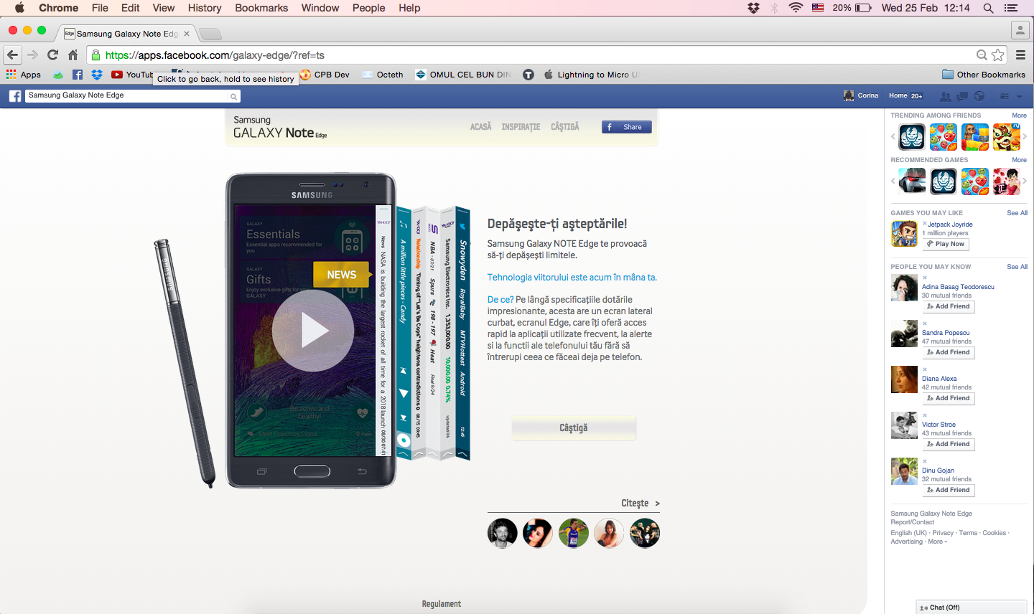Open Chrome's hamburger menu
This screenshot has width=1034, height=614.
[1020, 55]
